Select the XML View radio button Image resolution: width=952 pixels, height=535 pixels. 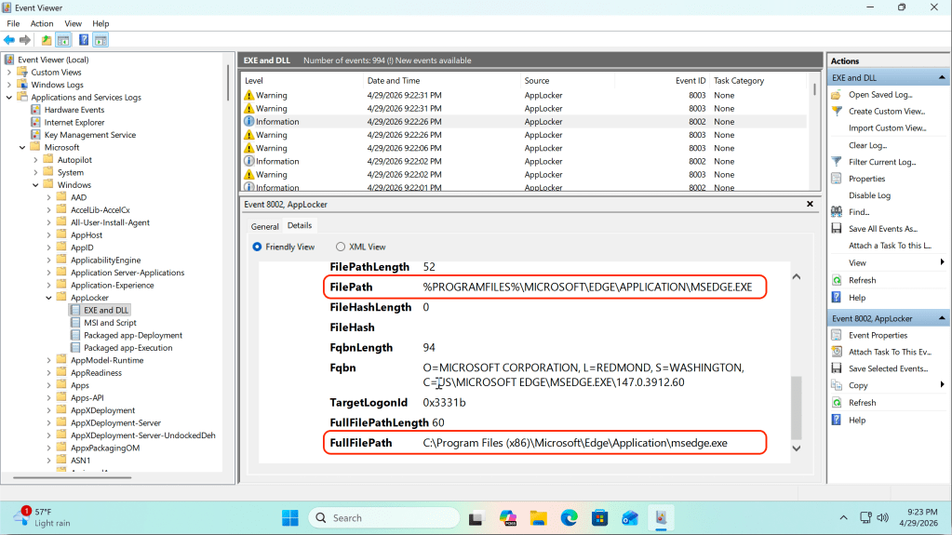pos(340,247)
